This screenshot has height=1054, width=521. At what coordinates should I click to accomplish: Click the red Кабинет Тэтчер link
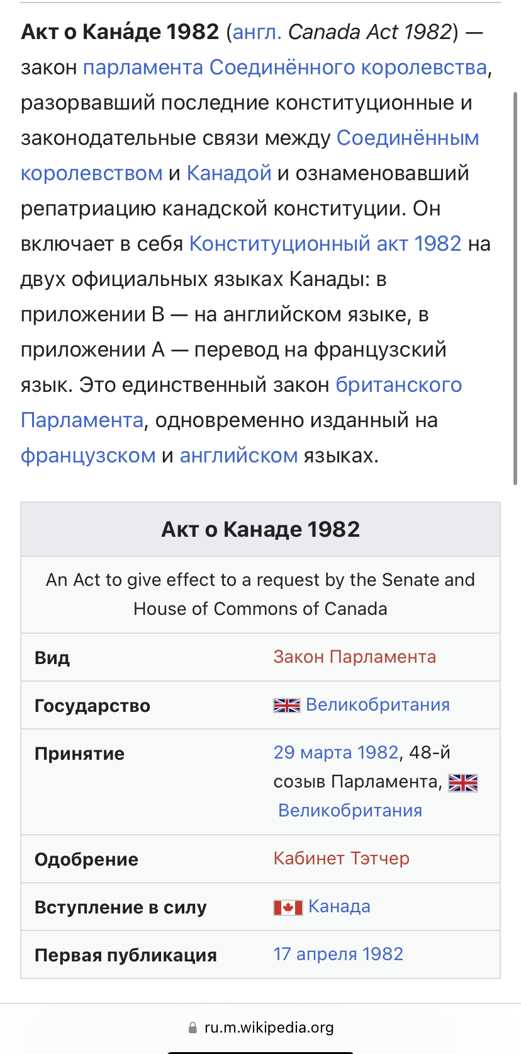click(x=342, y=858)
